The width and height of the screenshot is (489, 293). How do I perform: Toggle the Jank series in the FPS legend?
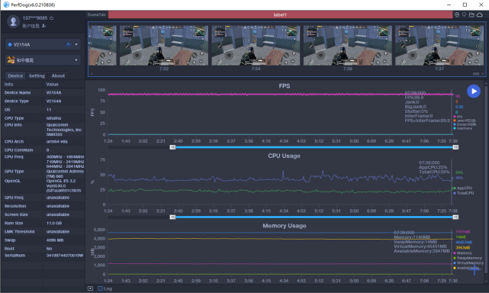pyautogui.click(x=465, y=121)
